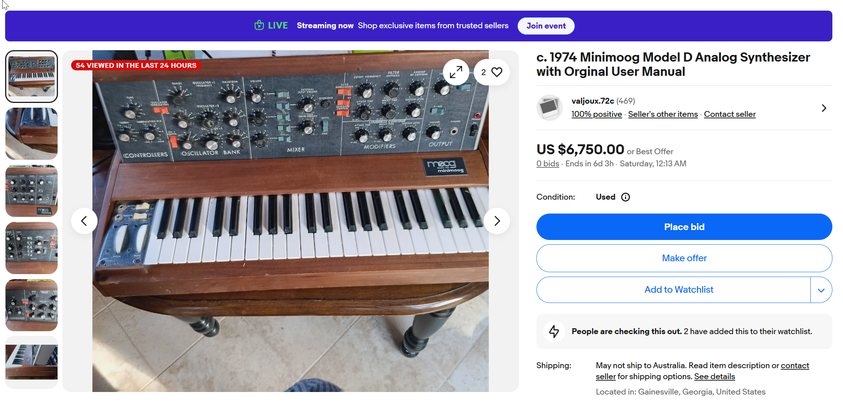This screenshot has width=843, height=407.
Task: Select the last thumbnail of keyboard side
Action: (32, 362)
